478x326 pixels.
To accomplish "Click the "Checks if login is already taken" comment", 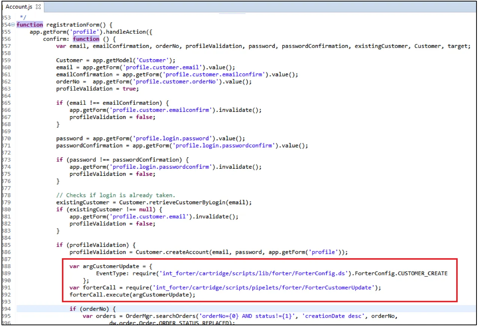I will (116, 195).
